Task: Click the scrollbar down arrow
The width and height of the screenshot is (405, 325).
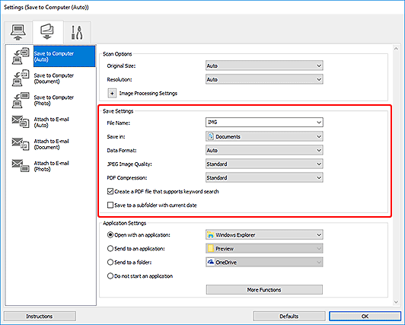Action: pos(396,302)
